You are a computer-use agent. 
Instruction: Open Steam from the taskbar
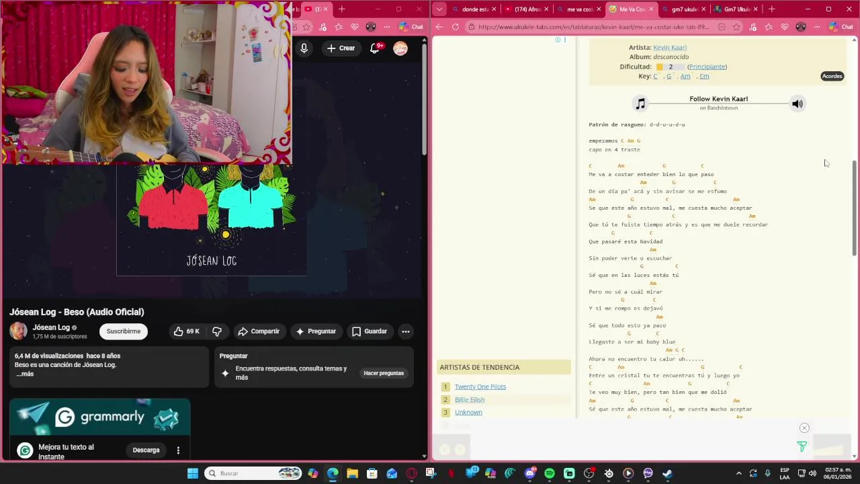(667, 473)
